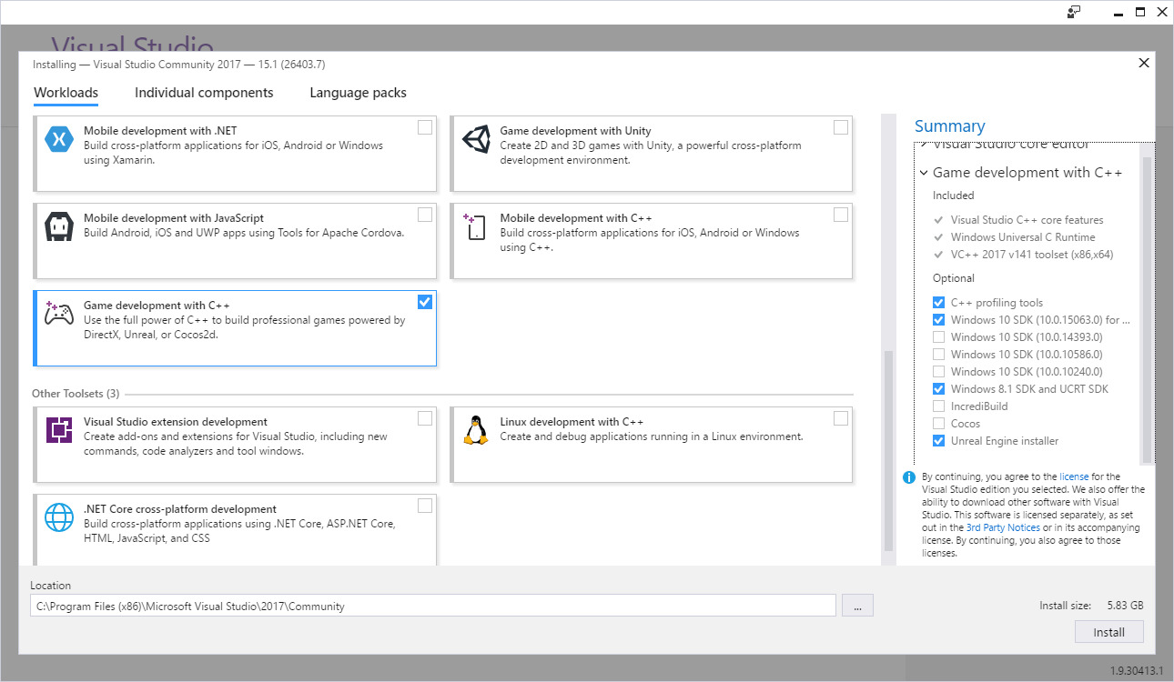Check Visual Studio extension development workload
The height and width of the screenshot is (682, 1174).
(425, 418)
